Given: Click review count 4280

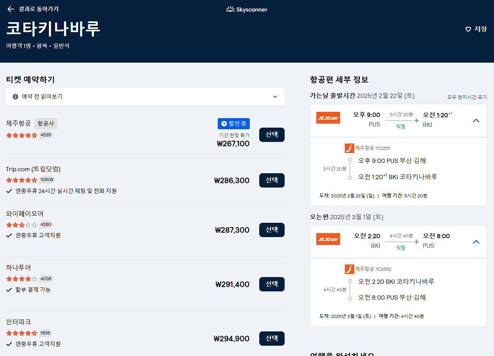Looking at the screenshot, I should [46, 224].
